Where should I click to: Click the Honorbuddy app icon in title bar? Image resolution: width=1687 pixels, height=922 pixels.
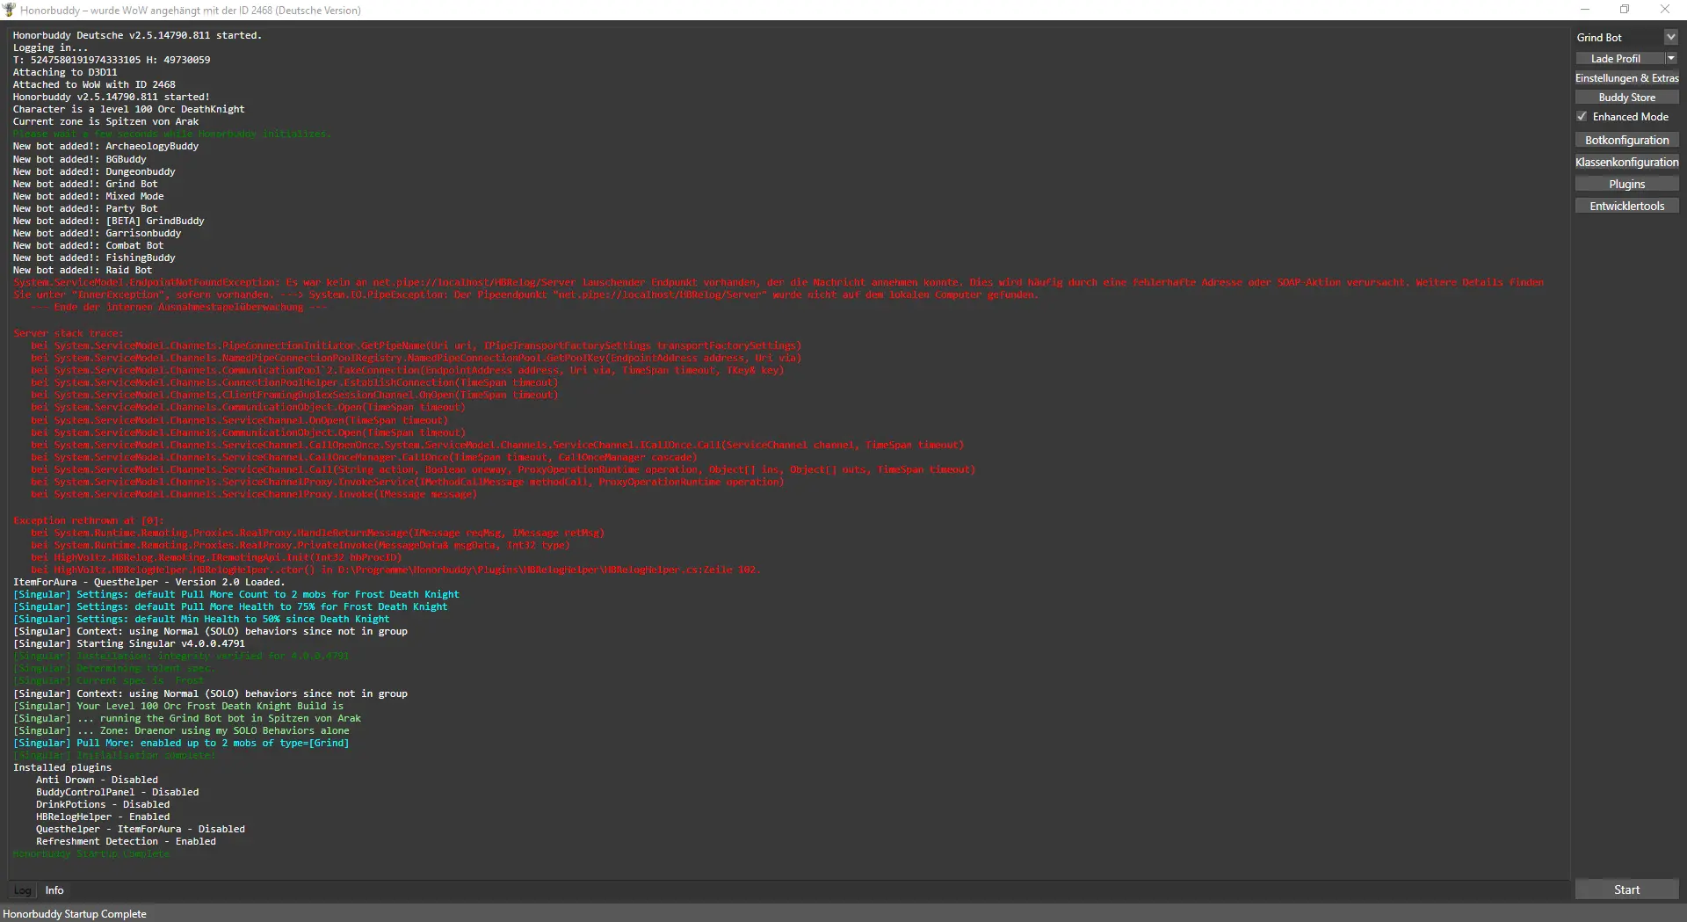pos(9,10)
